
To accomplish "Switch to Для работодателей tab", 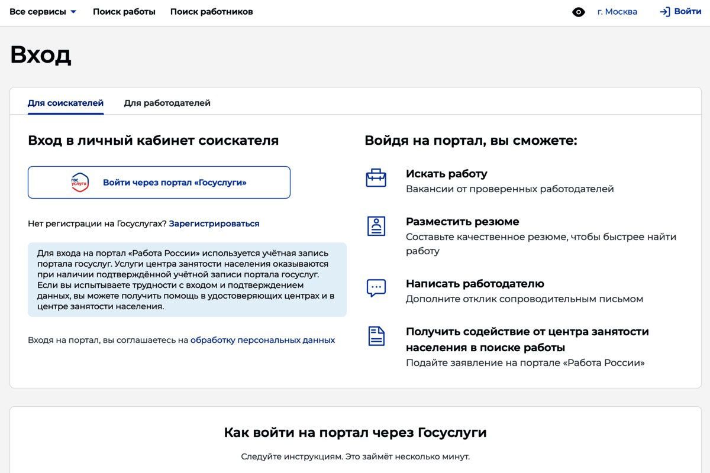I will pos(167,103).
